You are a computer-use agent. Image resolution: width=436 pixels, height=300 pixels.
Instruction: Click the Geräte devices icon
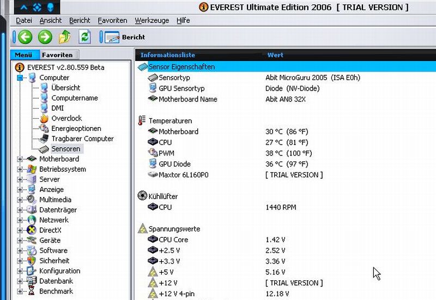pyautogui.click(x=32, y=240)
